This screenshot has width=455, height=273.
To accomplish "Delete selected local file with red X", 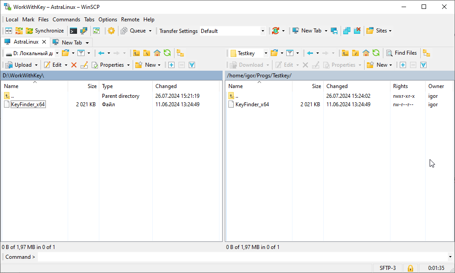I will coord(74,65).
